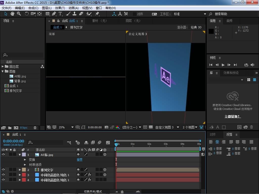Screen dimensions: 259x194
Task: Select the Rectangle shape tool
Action: click(48, 14)
